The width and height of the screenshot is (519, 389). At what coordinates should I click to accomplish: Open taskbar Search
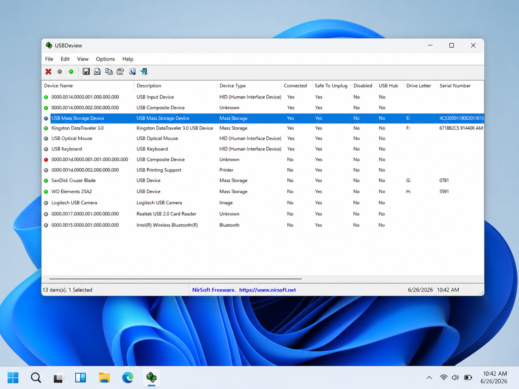tap(36, 378)
